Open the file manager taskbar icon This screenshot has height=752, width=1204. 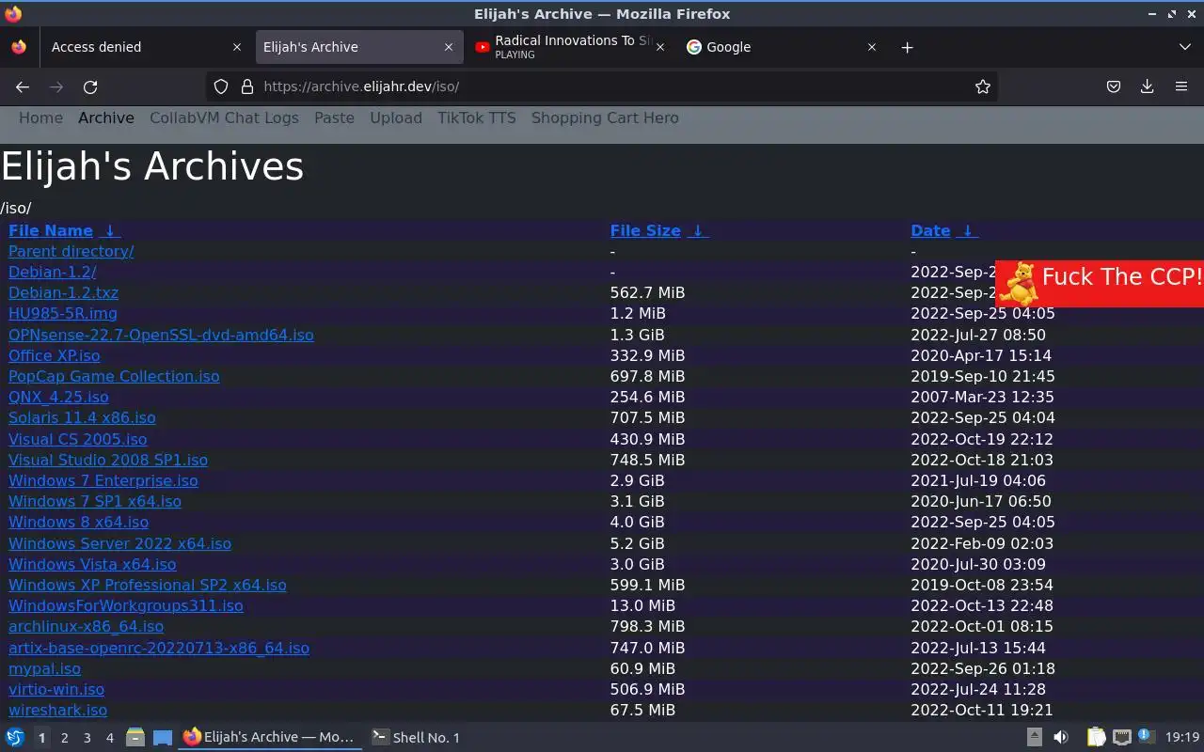135,737
